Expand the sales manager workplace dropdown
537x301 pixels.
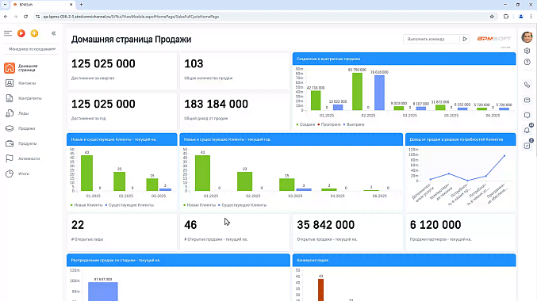(32, 49)
